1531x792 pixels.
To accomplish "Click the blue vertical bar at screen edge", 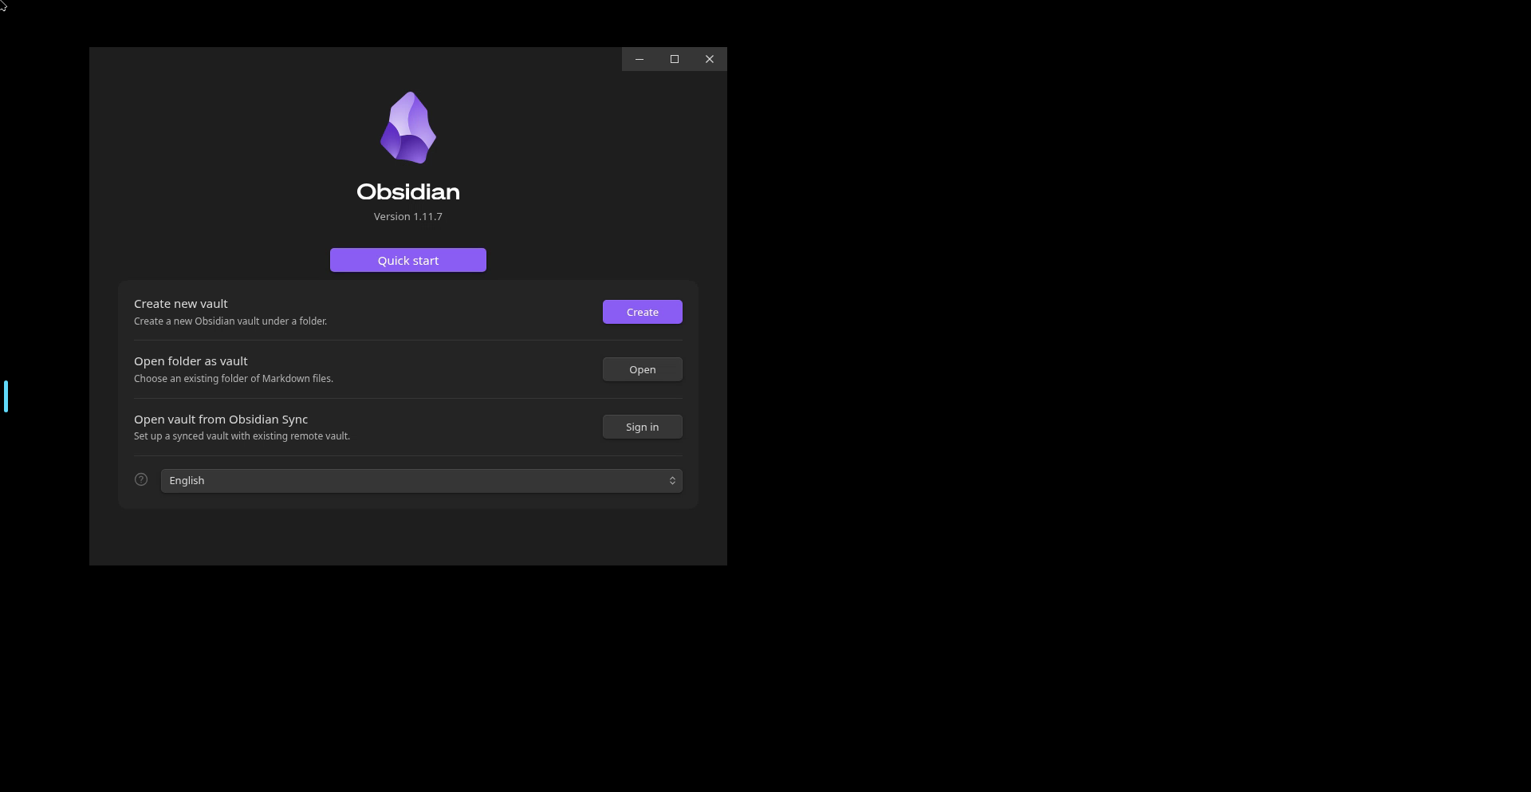I will pyautogui.click(x=6, y=396).
